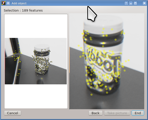
Task: Click the pin icon beside the app icon
Action: tap(8, 3)
